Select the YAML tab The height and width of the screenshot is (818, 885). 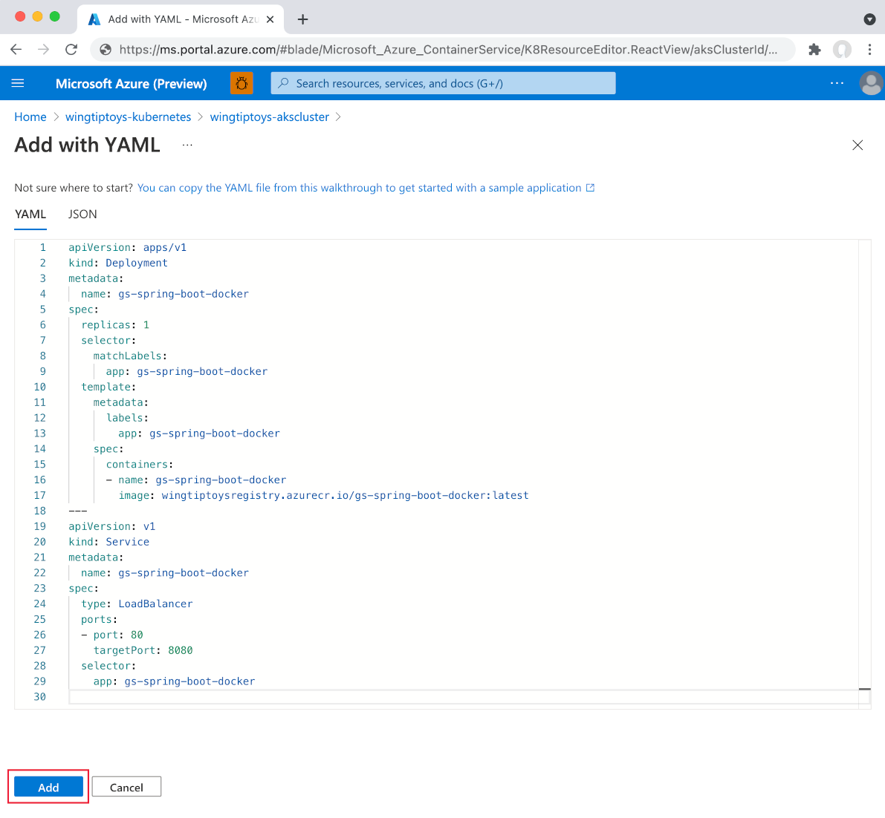click(30, 215)
